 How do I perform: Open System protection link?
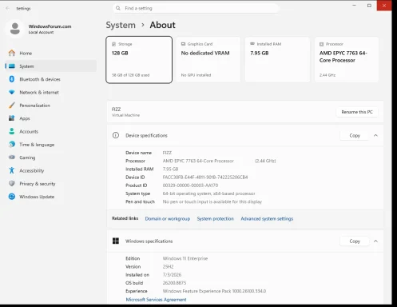point(215,218)
